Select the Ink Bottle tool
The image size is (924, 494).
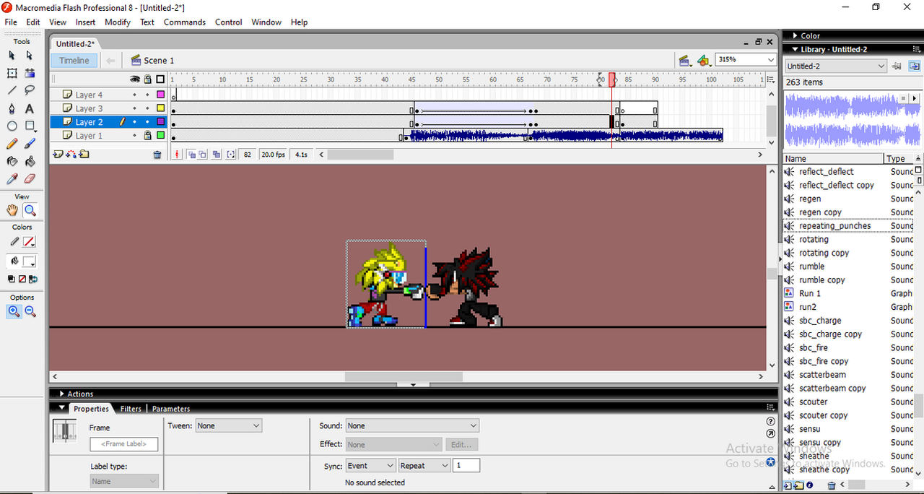(12, 161)
